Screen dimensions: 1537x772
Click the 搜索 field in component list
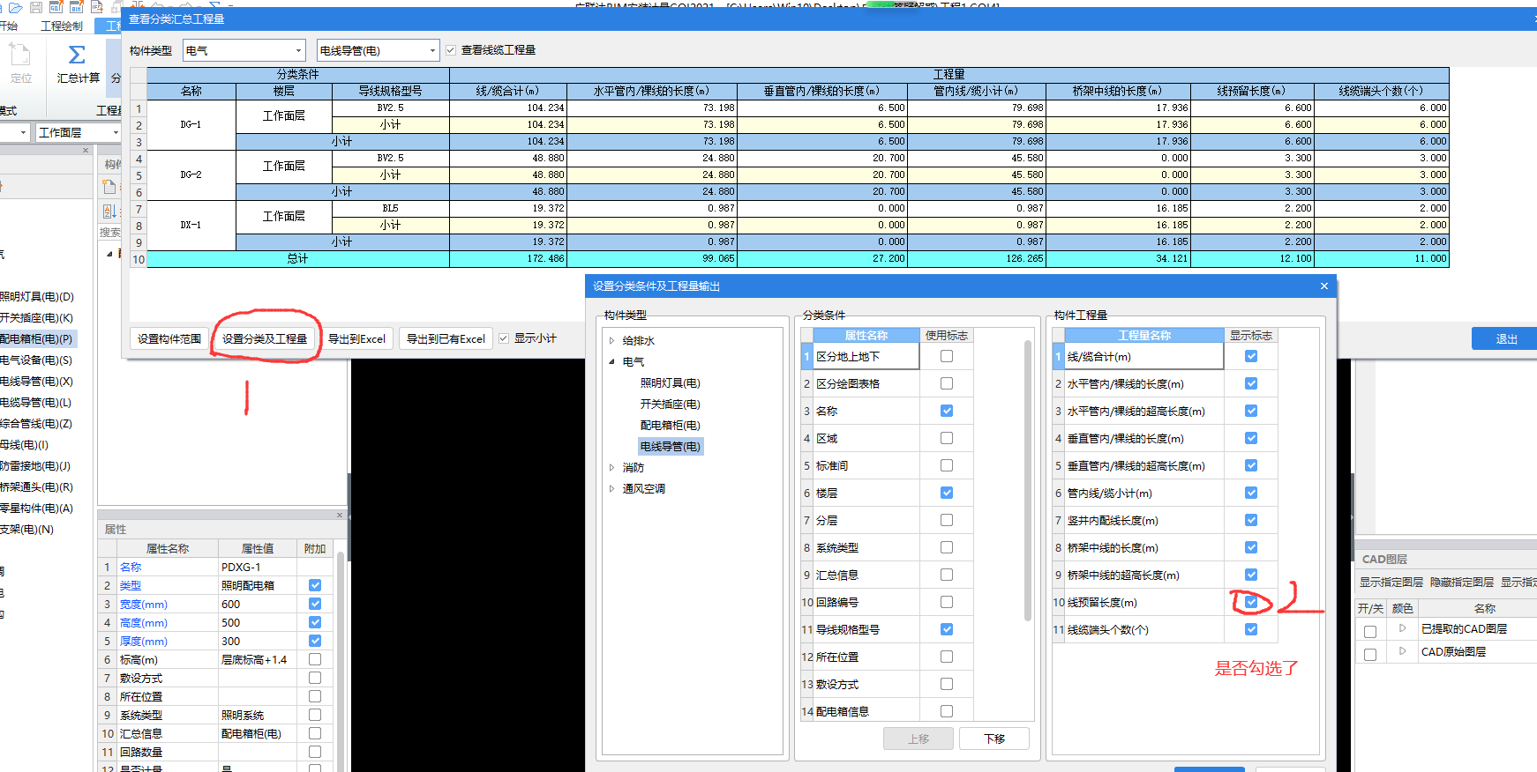[x=110, y=233]
